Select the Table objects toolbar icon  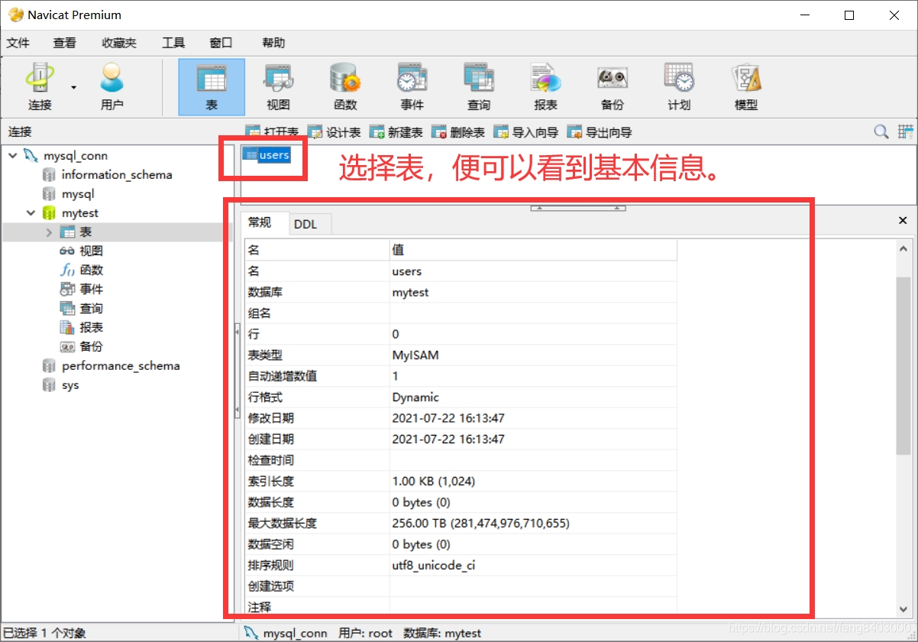212,87
